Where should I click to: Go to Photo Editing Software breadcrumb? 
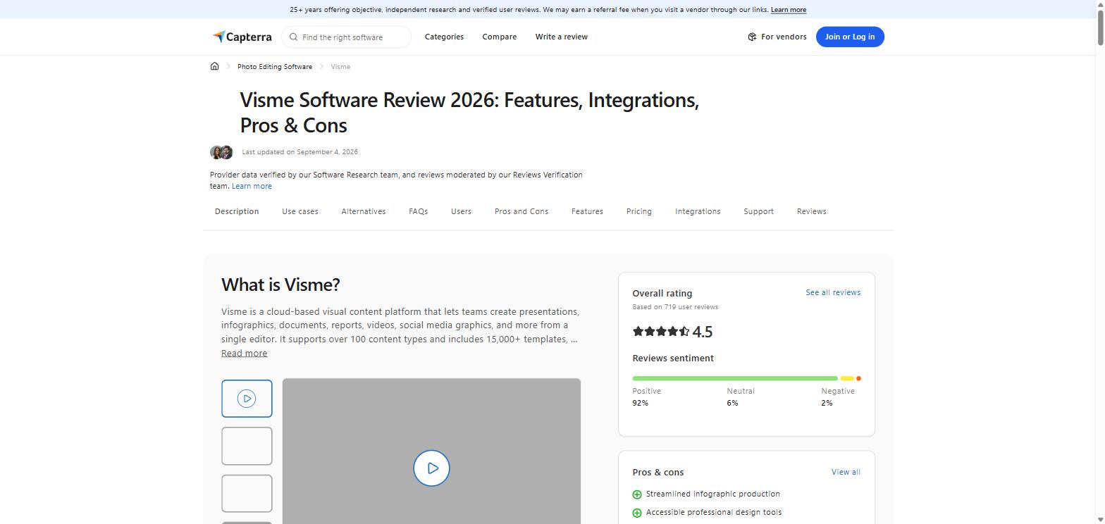[x=275, y=66]
